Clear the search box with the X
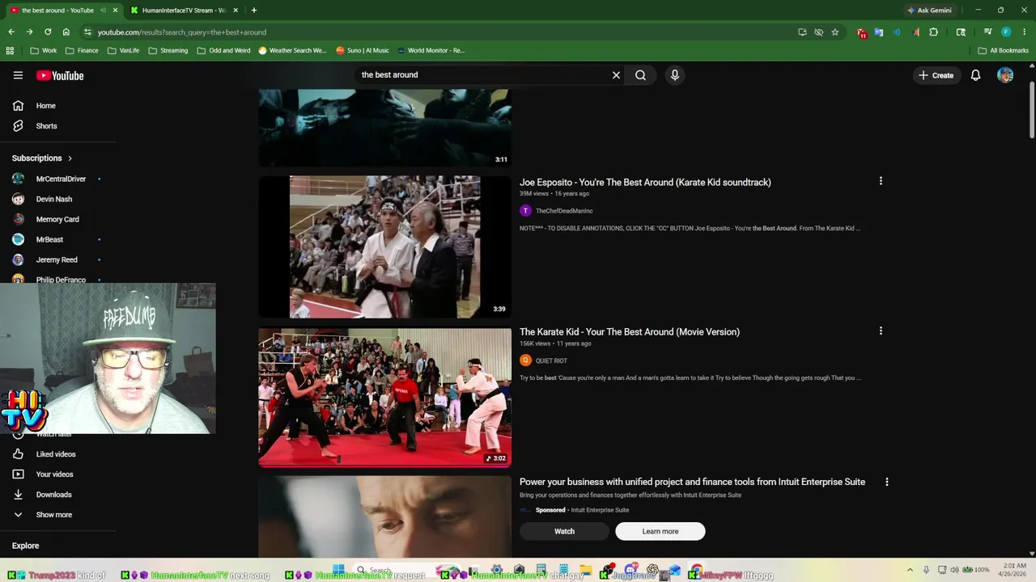 616,75
